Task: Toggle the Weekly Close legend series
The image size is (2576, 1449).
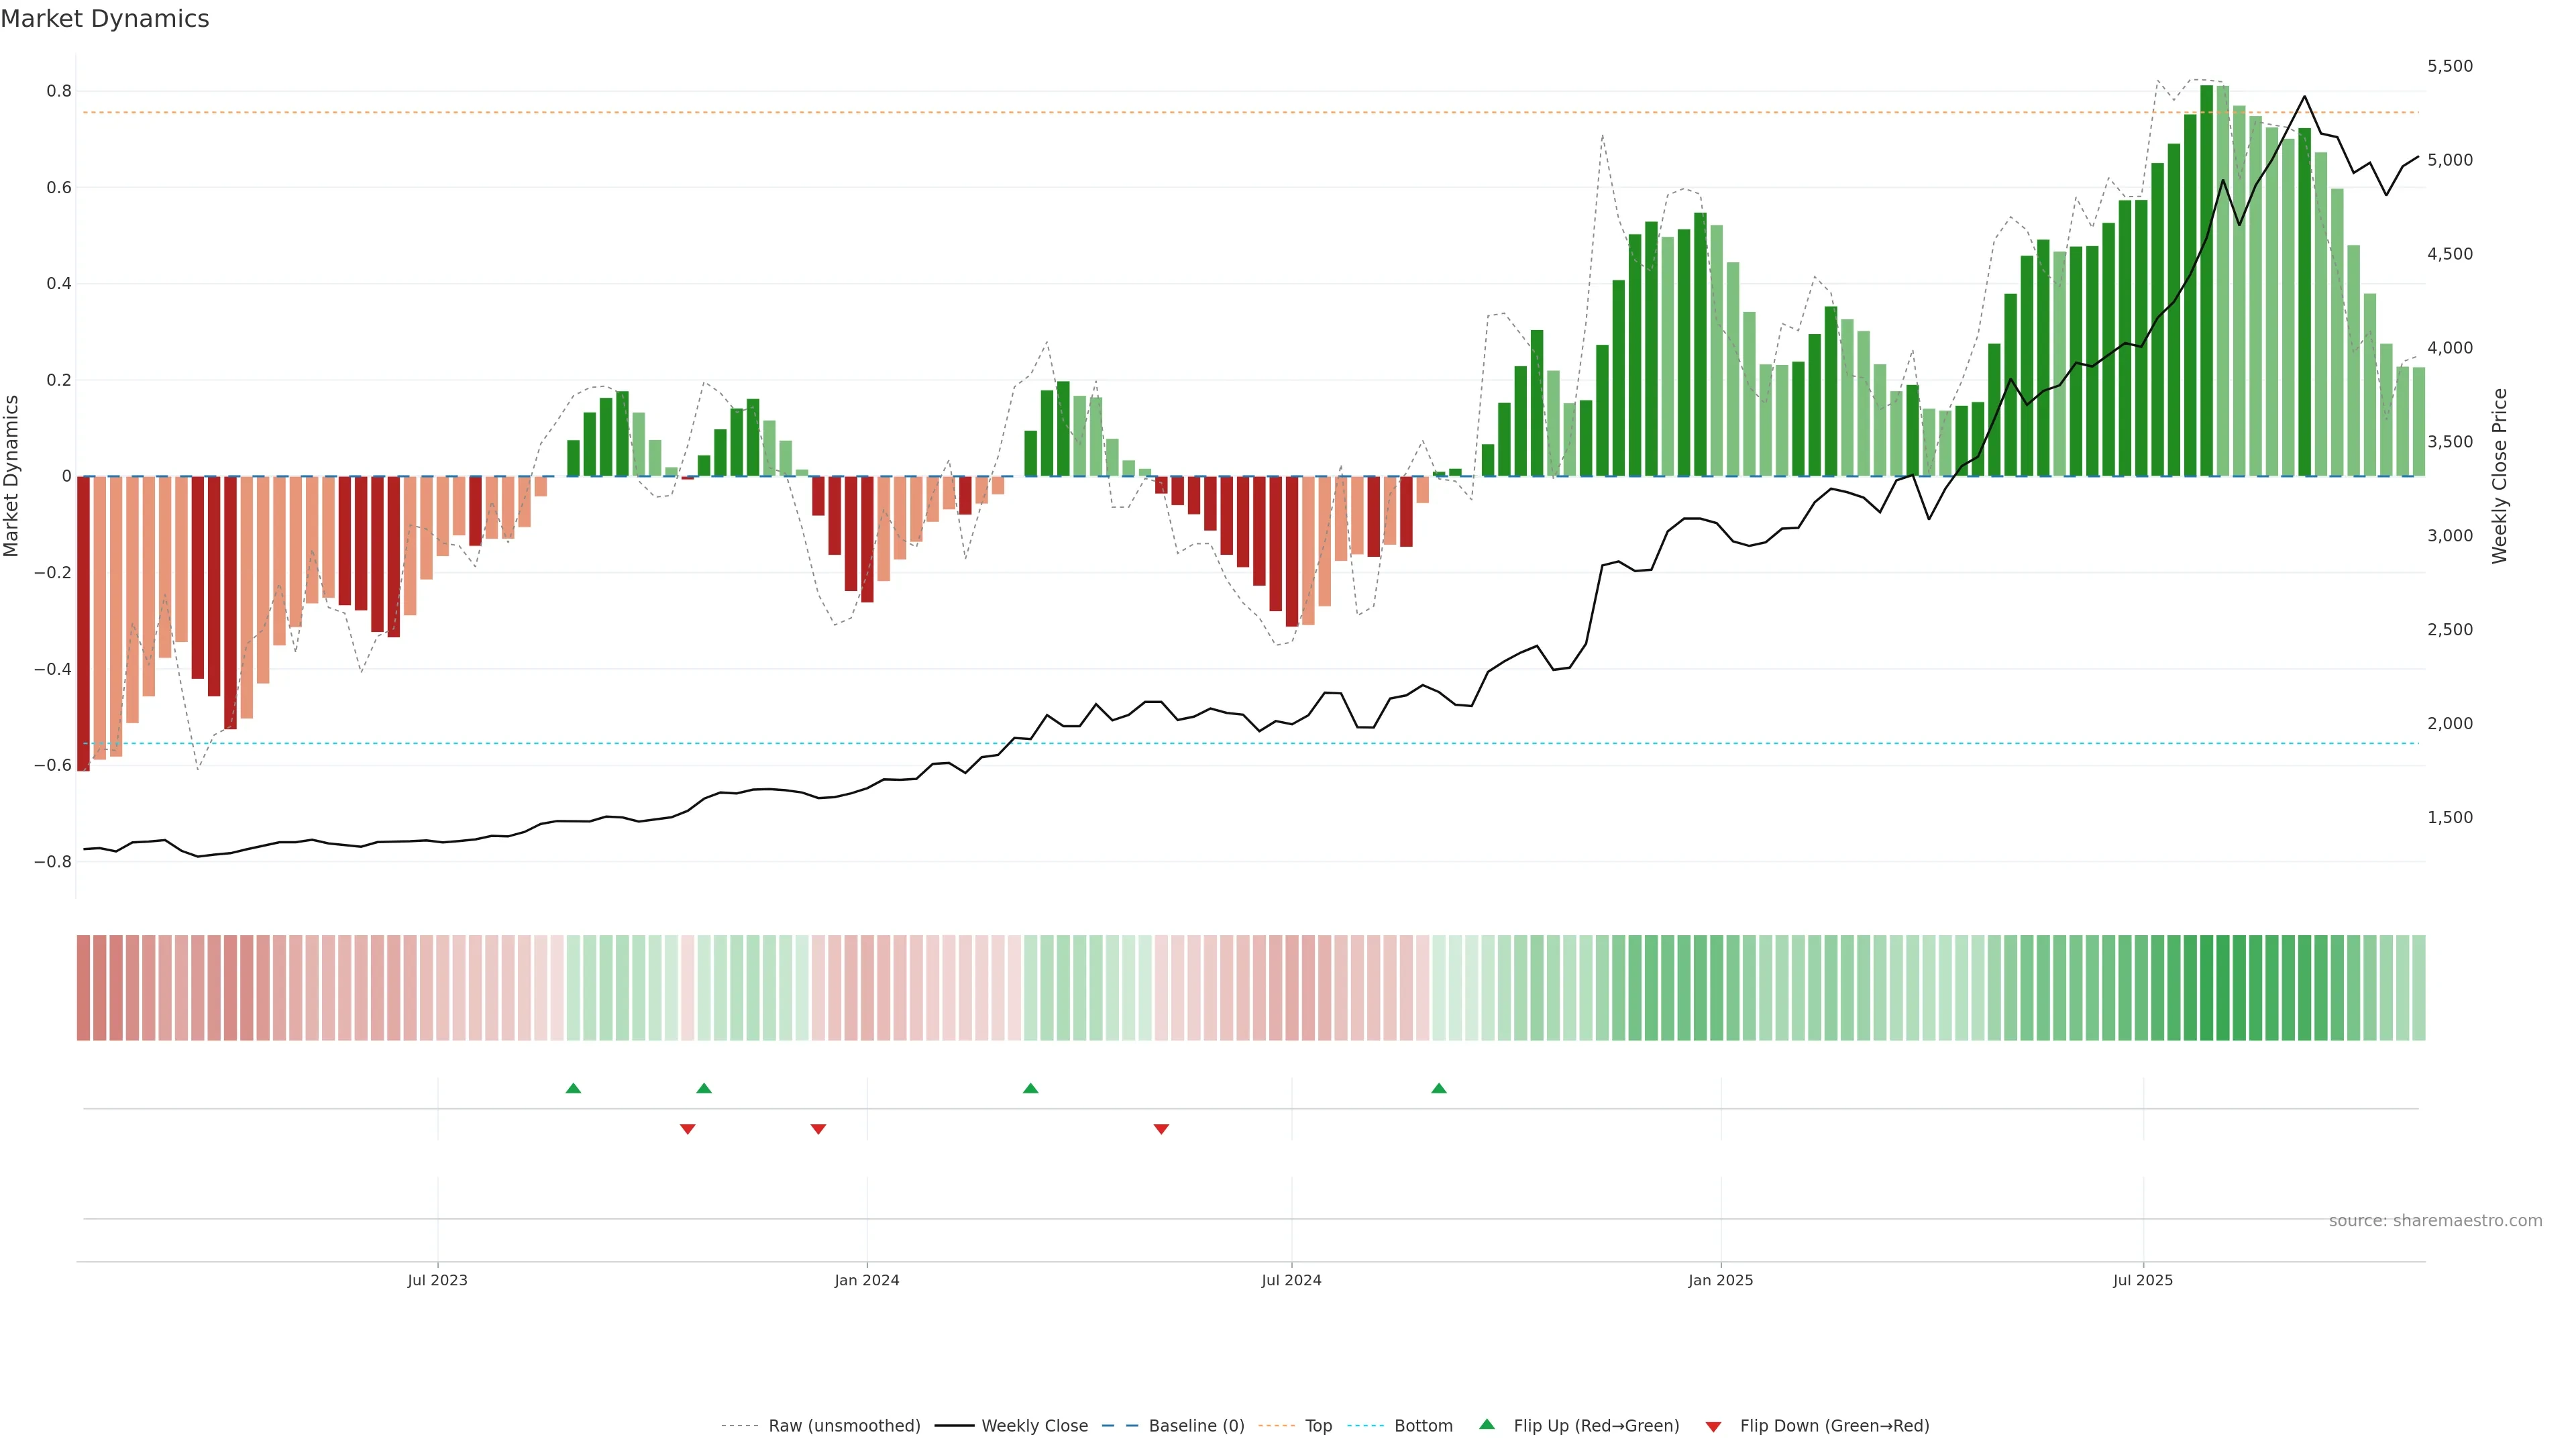Action: pos(1034,1426)
